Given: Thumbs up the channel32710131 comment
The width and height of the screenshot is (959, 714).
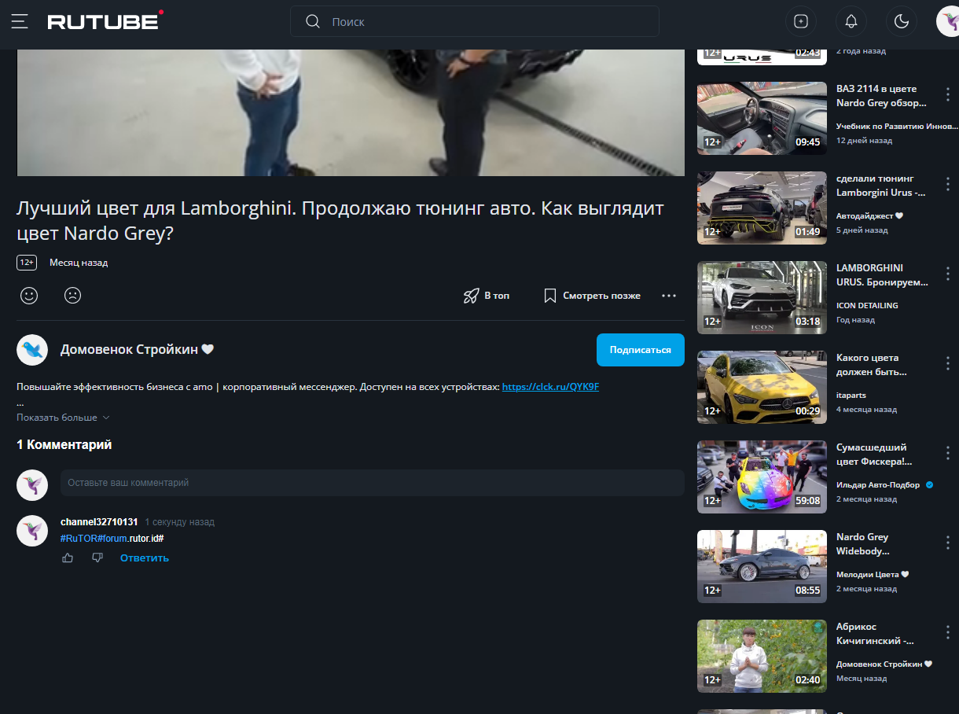Looking at the screenshot, I should [x=68, y=558].
